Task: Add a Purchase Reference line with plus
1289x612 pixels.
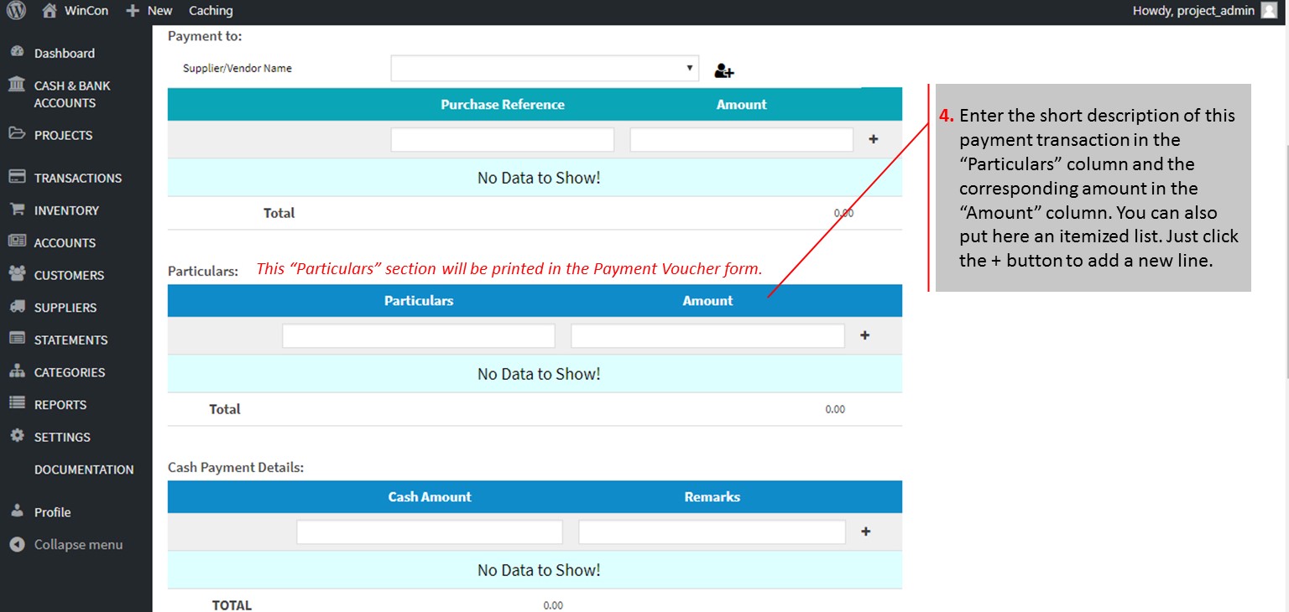Action: 873,139
